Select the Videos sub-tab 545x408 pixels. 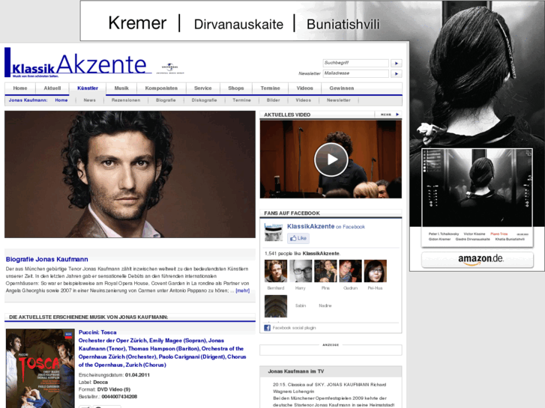pos(303,100)
